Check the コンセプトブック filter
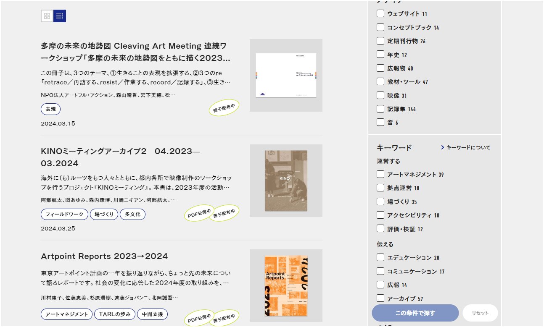544x327 pixels. (x=380, y=27)
